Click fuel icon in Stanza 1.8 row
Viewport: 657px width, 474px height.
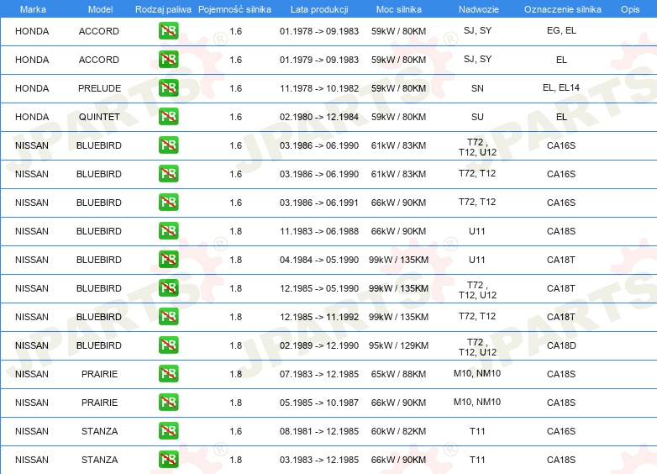(x=168, y=460)
